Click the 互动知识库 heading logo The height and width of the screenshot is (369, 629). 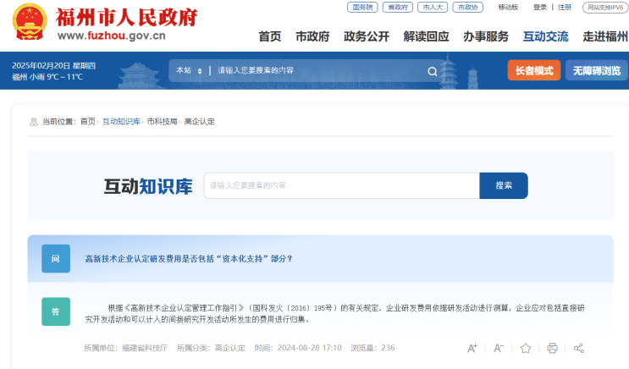click(148, 186)
